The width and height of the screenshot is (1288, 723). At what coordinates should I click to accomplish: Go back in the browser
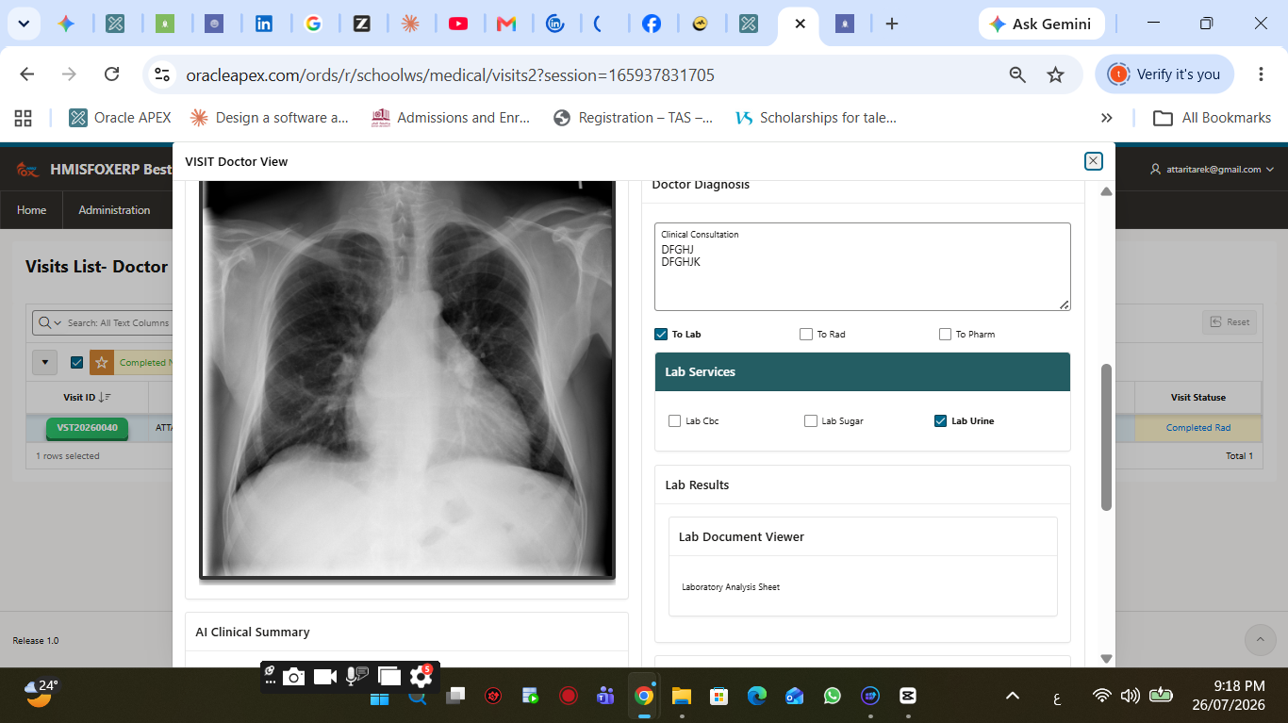27,74
